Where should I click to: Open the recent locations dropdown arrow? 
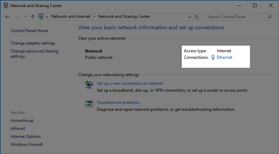(26, 17)
